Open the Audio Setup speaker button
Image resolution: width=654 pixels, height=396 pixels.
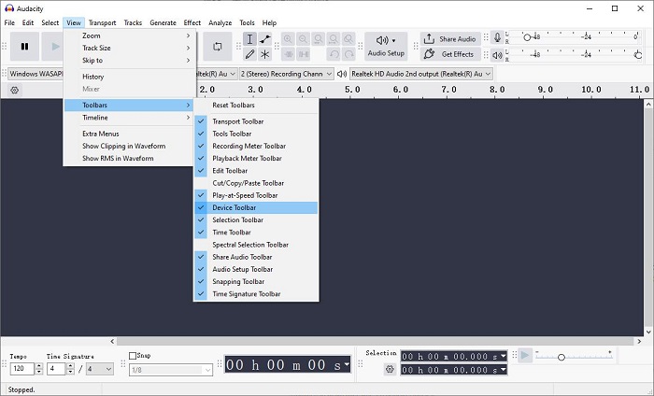click(x=386, y=47)
